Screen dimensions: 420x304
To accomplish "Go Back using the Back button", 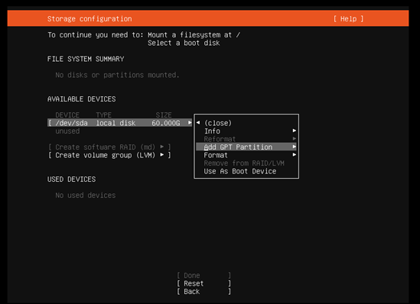I will point(203,292).
